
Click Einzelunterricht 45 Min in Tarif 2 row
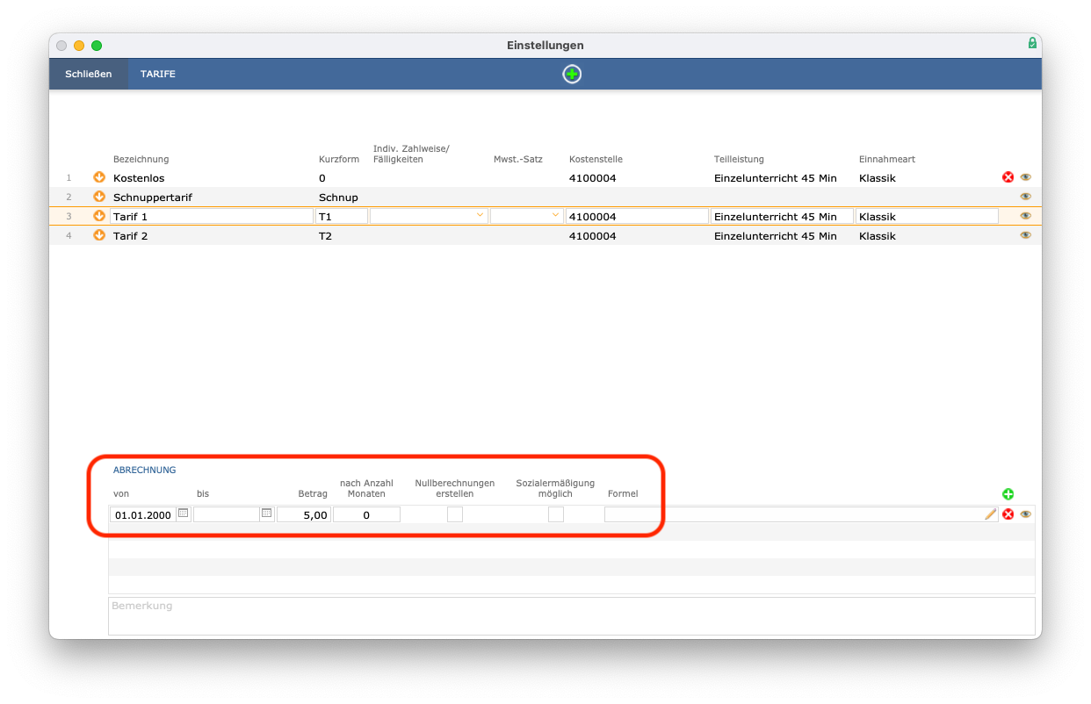(776, 236)
